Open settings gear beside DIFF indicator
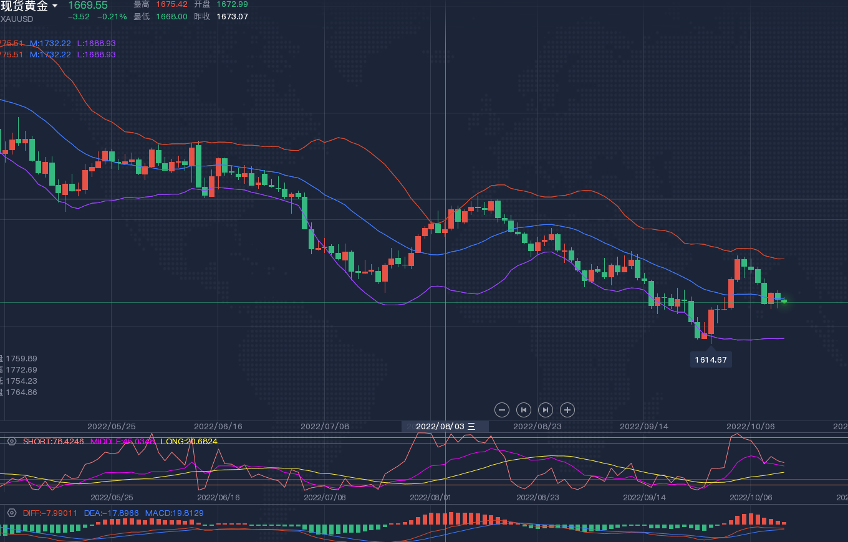The width and height of the screenshot is (848, 542). coord(11,513)
